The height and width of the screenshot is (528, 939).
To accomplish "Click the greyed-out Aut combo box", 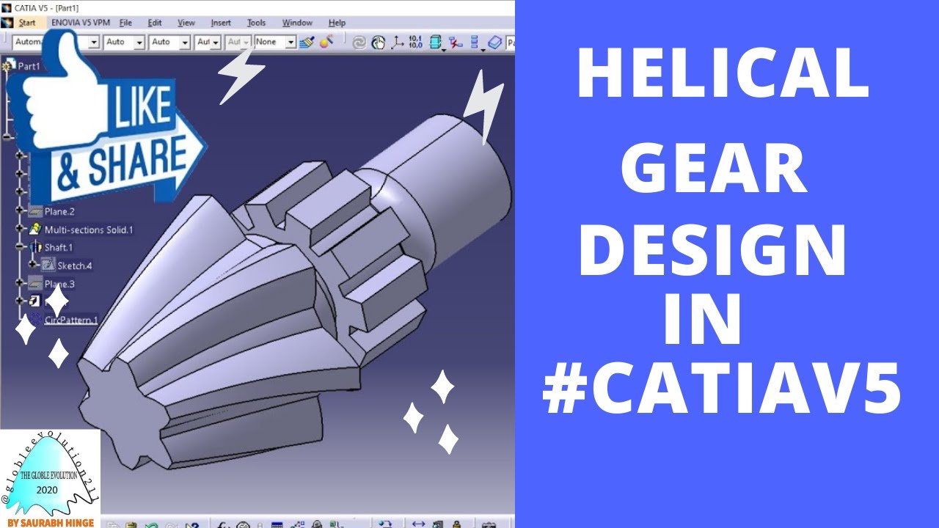I will click(238, 43).
